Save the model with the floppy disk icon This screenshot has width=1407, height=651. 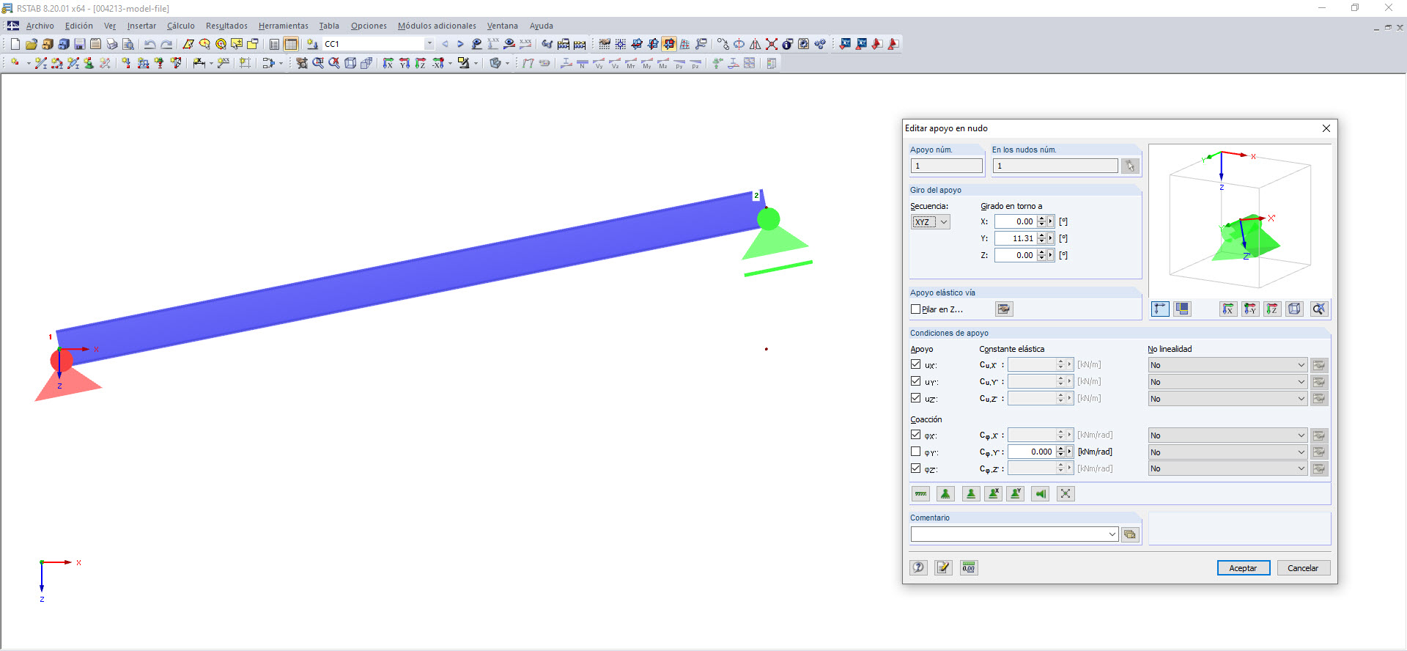point(79,44)
